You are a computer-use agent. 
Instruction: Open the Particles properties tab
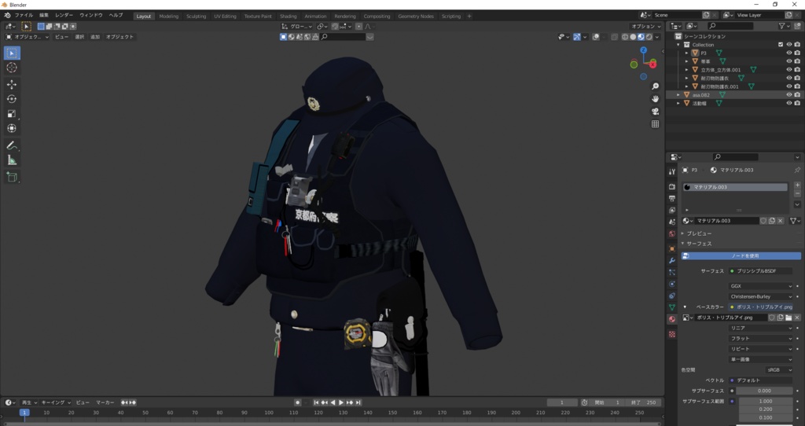[x=671, y=273]
